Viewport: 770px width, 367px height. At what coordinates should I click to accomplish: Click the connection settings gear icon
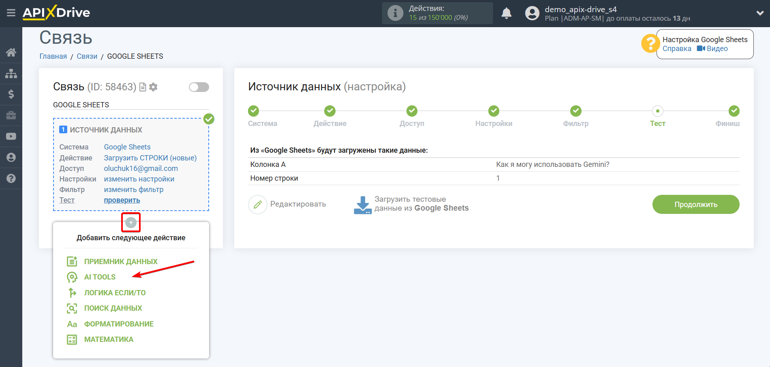153,87
